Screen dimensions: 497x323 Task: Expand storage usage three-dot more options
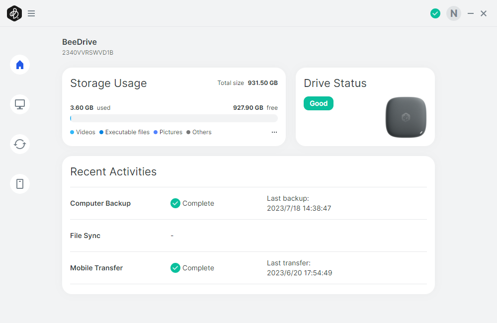tap(274, 132)
